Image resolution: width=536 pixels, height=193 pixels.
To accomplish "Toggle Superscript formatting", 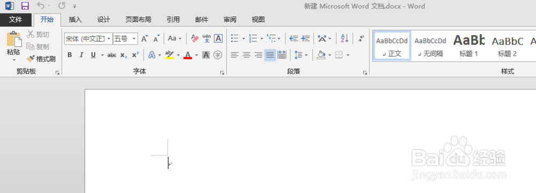I will click(136, 55).
